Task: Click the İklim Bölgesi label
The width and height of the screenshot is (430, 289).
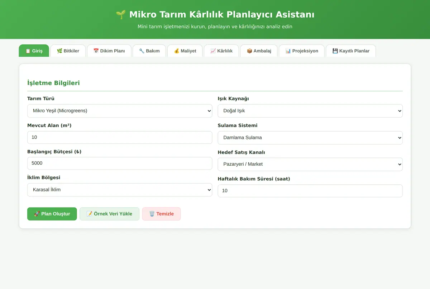Action: click(x=44, y=177)
